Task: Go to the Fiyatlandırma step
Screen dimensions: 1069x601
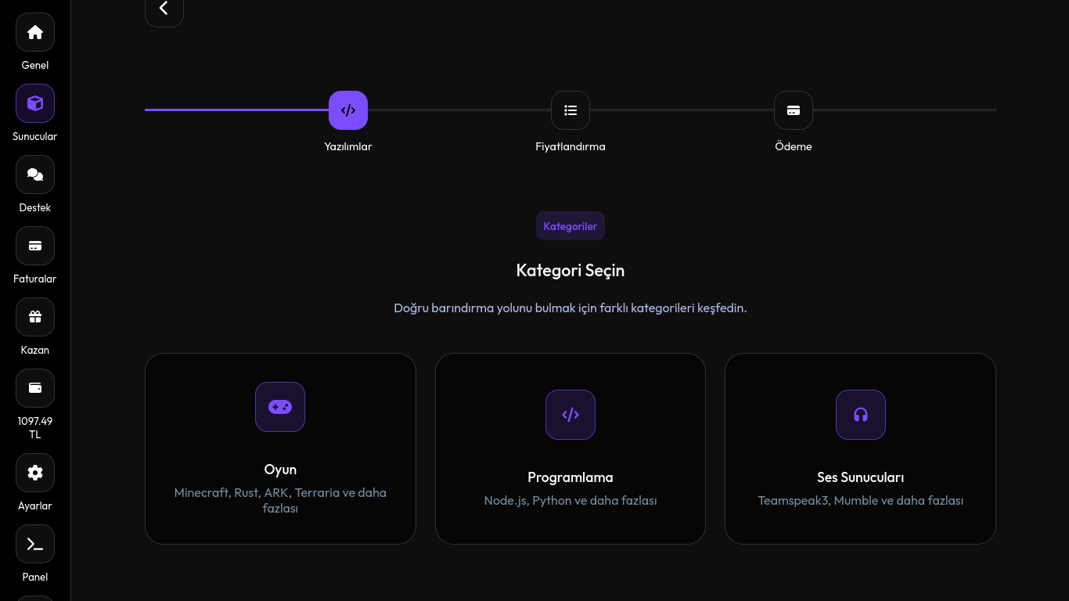Action: point(570,110)
